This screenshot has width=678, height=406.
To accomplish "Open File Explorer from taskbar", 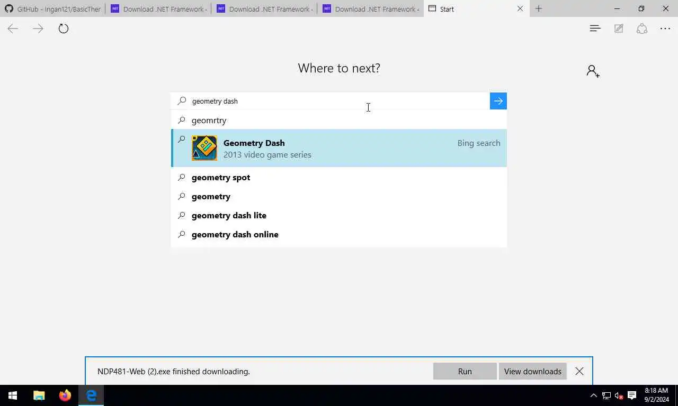I will [39, 395].
